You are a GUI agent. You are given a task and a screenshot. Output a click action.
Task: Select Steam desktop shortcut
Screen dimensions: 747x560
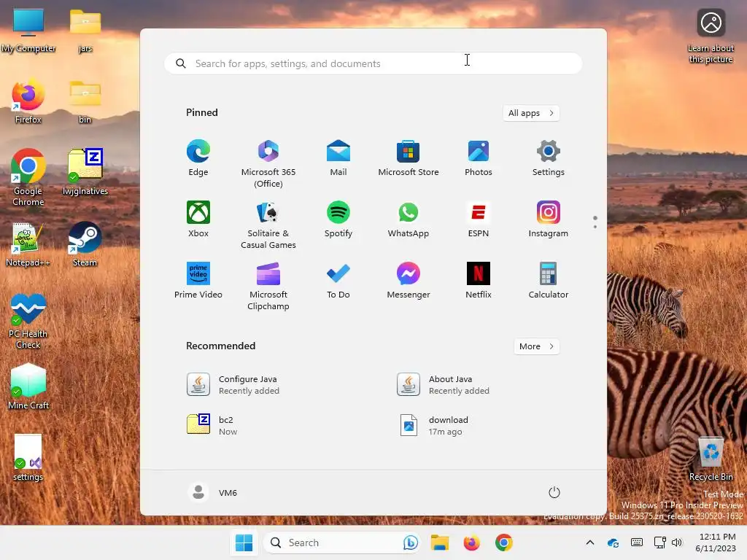pos(85,244)
